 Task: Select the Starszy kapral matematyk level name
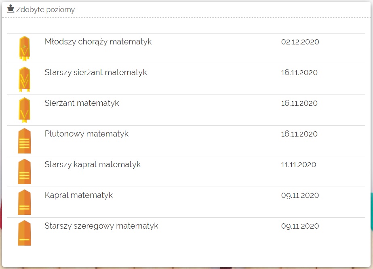93,165
